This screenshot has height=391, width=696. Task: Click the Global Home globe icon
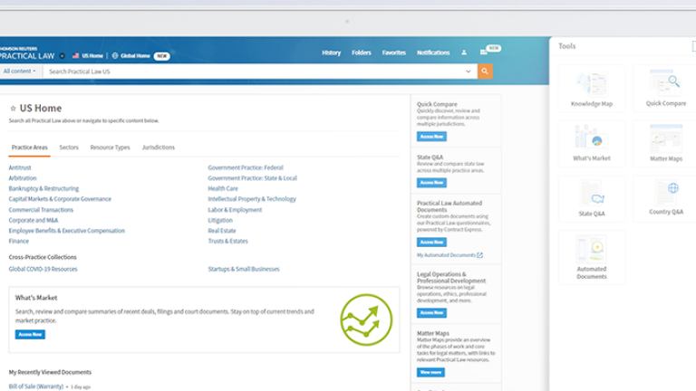pos(115,56)
